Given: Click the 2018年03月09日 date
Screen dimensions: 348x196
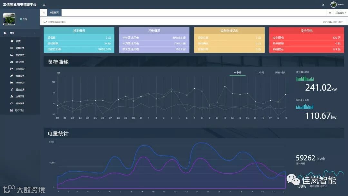Looking at the screenshot, I should [333, 22].
